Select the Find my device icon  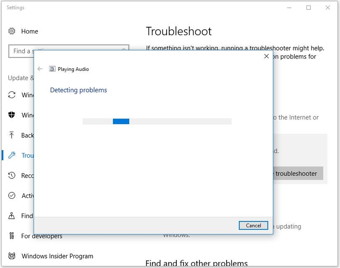click(x=12, y=216)
